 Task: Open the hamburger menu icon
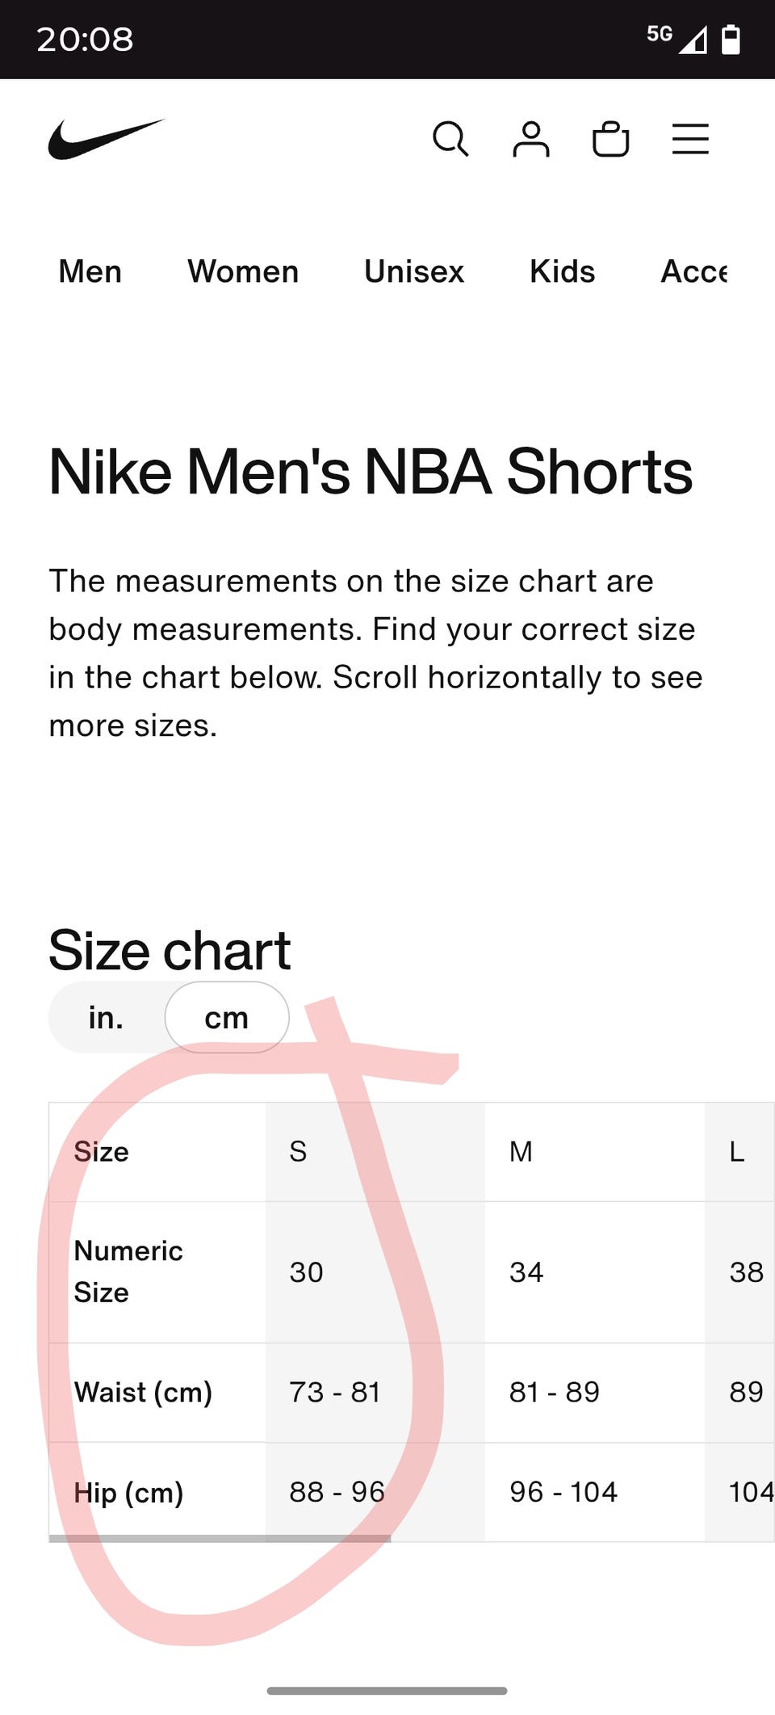[690, 139]
